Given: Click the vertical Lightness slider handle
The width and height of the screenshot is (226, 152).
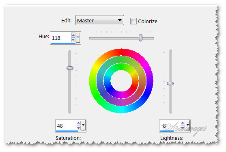Looking at the screenshot, I should 170,83.
